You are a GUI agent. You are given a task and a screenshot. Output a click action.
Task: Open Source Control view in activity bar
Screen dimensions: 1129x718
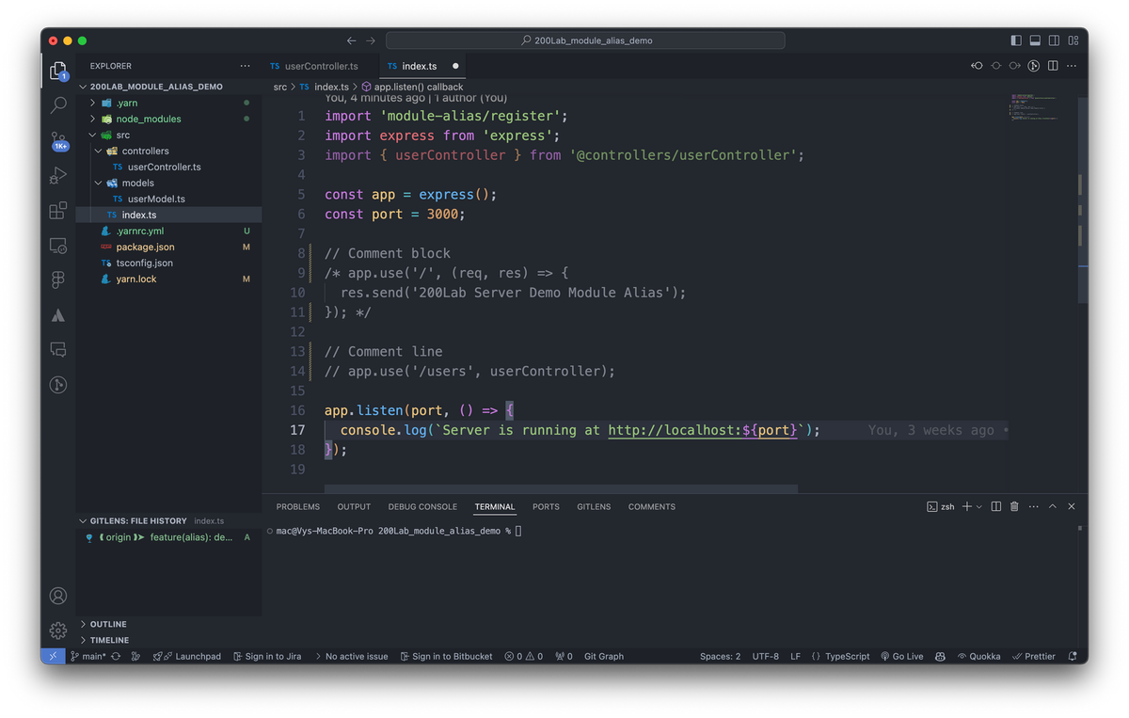pyautogui.click(x=58, y=141)
